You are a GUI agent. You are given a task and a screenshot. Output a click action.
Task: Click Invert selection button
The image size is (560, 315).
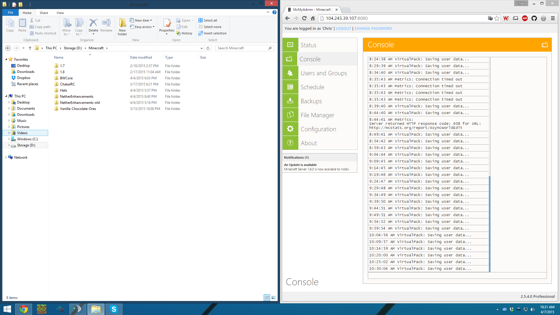[x=212, y=33]
